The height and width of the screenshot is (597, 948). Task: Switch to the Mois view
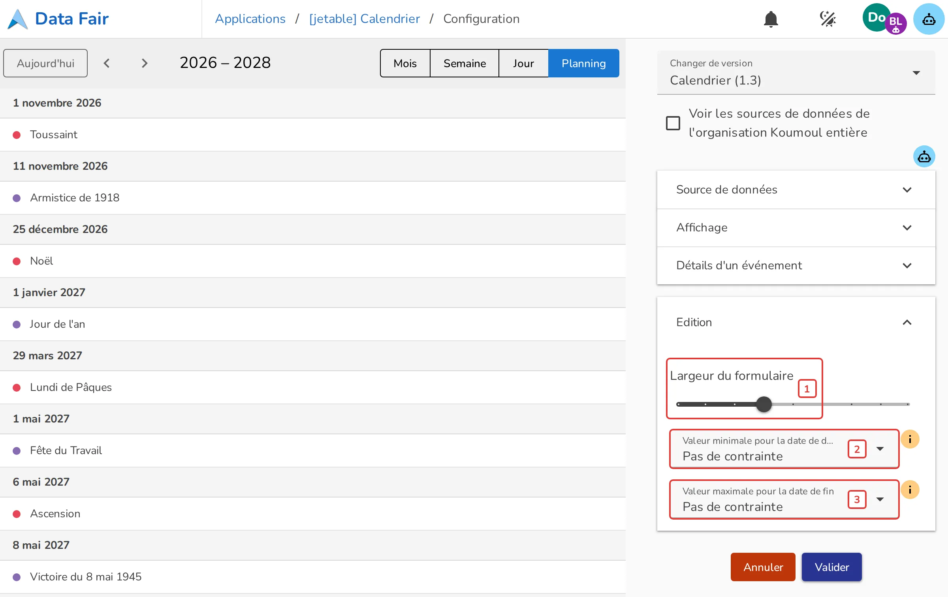[405, 63]
